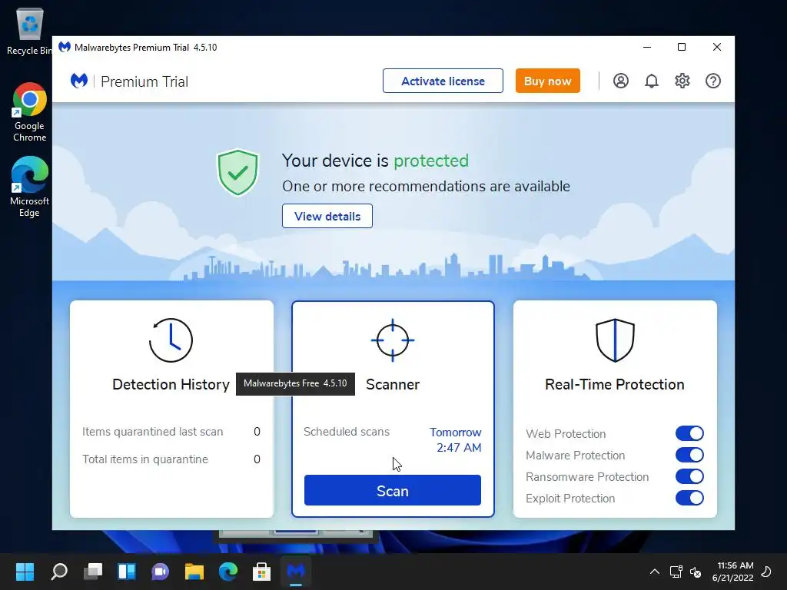The image size is (787, 590).
Task: Open the network status tray icon
Action: click(x=676, y=572)
